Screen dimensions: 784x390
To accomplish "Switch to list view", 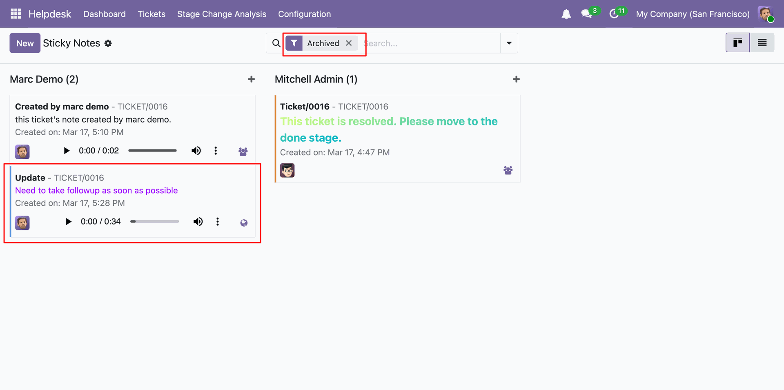I will tap(762, 42).
